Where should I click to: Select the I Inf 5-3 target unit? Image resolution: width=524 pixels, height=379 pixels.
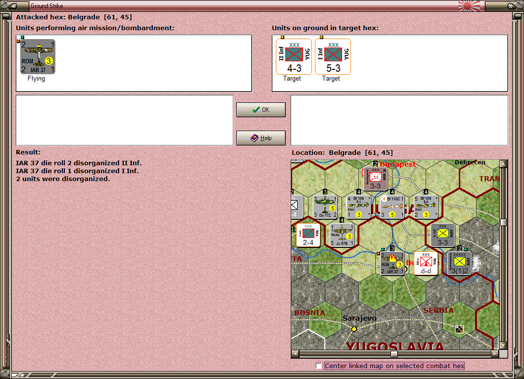pyautogui.click(x=333, y=56)
